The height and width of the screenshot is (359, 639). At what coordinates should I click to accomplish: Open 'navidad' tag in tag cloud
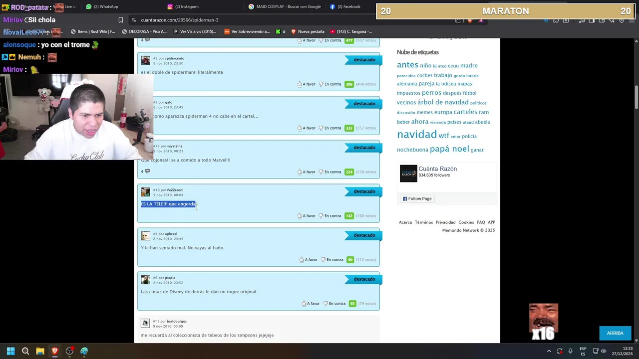417,135
